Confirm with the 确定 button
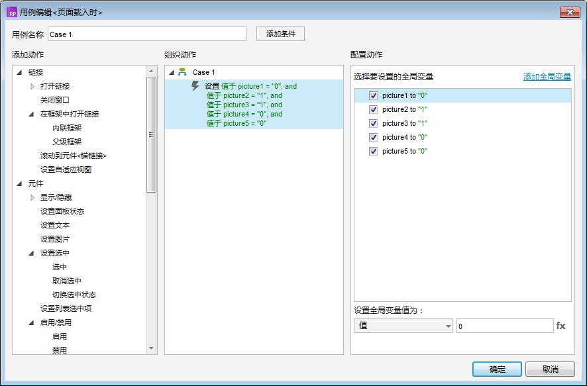This screenshot has height=386, width=587. click(x=497, y=369)
